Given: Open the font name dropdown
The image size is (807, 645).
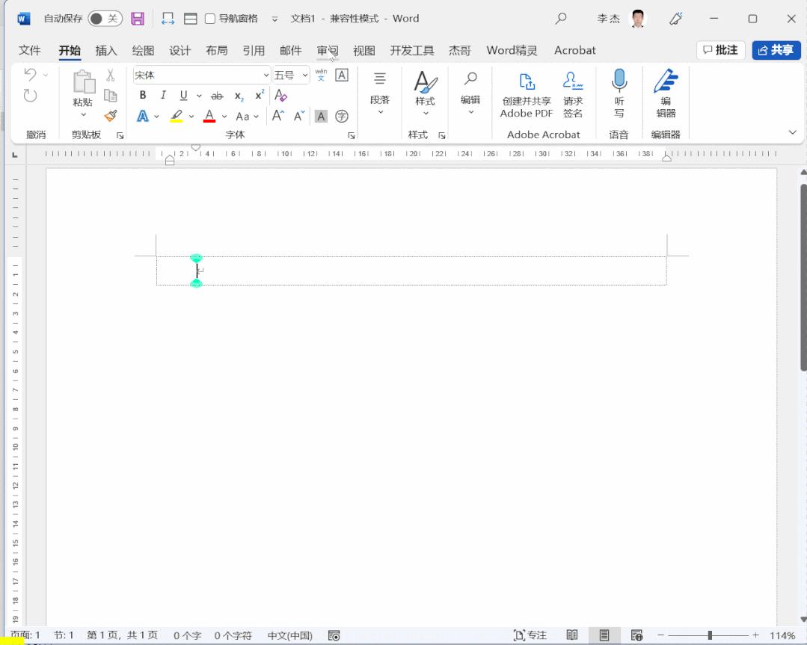Looking at the screenshot, I should 267,75.
